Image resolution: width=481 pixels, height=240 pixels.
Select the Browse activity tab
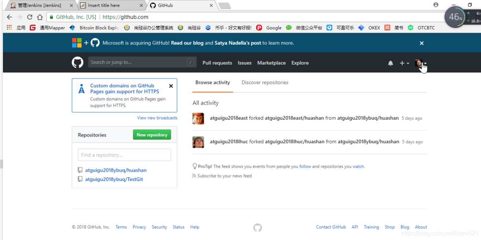[x=213, y=83]
